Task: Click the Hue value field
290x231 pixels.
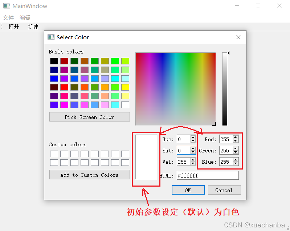Action: click(183, 139)
